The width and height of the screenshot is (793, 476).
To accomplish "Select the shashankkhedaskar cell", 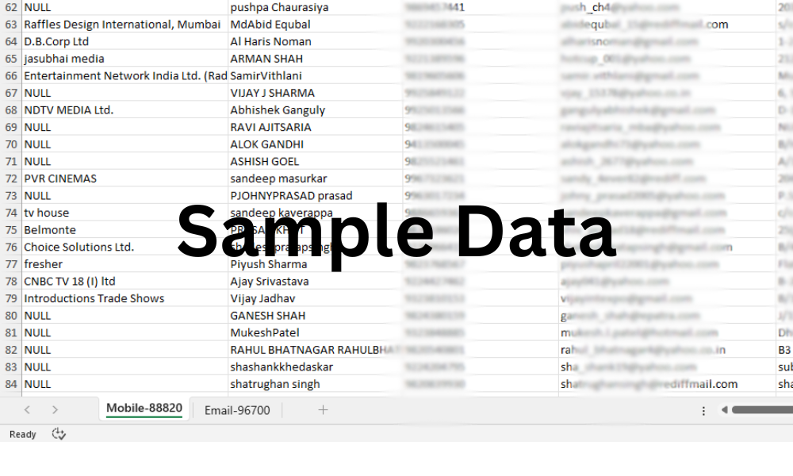I will pos(316,367).
